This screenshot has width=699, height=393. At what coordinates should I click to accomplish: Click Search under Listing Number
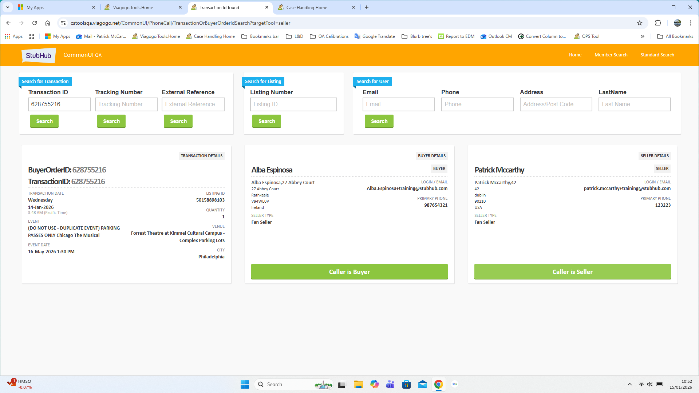pos(266,121)
